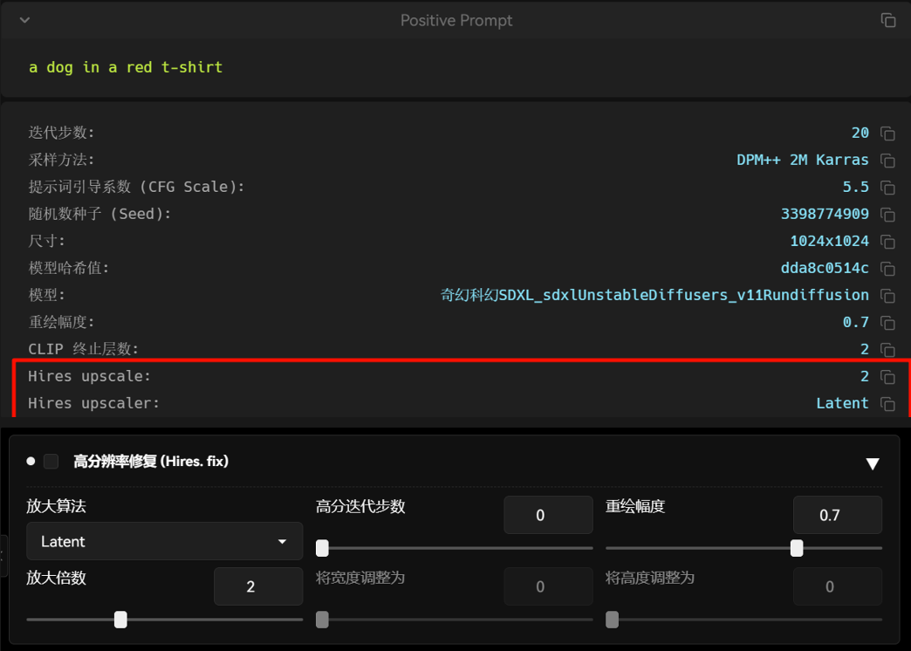The height and width of the screenshot is (651, 911).
Task: Copy the 模型哈希值 dda8c0514c
Action: pyautogui.click(x=887, y=269)
